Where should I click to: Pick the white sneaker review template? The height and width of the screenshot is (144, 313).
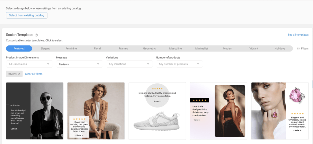[x=157, y=111]
